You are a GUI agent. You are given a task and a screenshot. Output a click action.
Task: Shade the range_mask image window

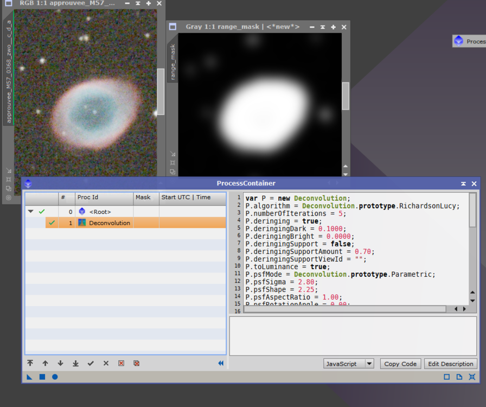pos(323,27)
